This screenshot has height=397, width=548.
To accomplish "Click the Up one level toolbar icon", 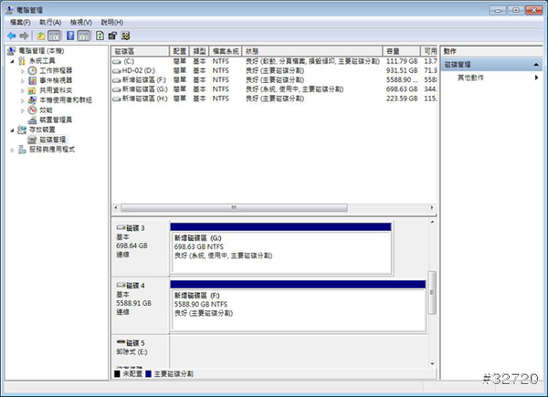I will 41,35.
